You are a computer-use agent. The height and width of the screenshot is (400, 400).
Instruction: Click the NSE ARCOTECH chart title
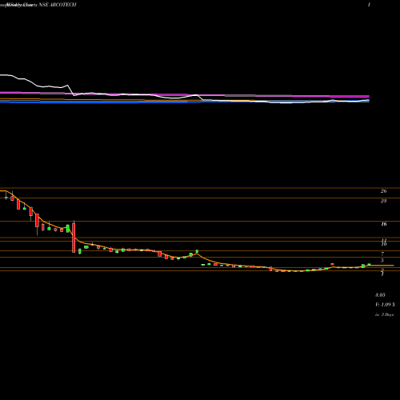click(58, 5)
